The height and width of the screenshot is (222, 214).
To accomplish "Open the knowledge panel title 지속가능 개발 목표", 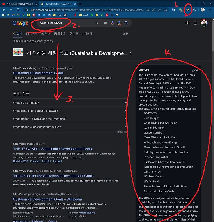I will tap(77, 53).
